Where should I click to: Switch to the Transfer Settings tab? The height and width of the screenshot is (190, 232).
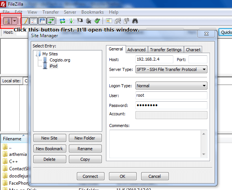pyautogui.click(x=166, y=50)
